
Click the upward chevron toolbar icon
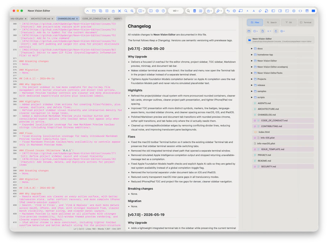pos(87,11)
